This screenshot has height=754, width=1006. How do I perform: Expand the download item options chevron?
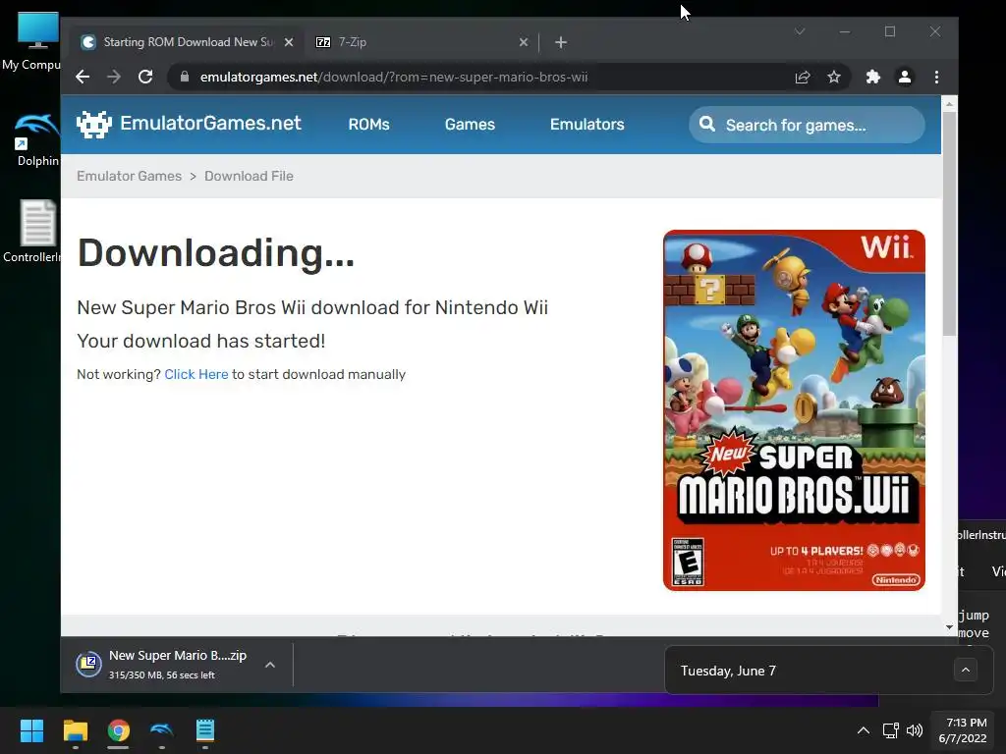(x=270, y=665)
